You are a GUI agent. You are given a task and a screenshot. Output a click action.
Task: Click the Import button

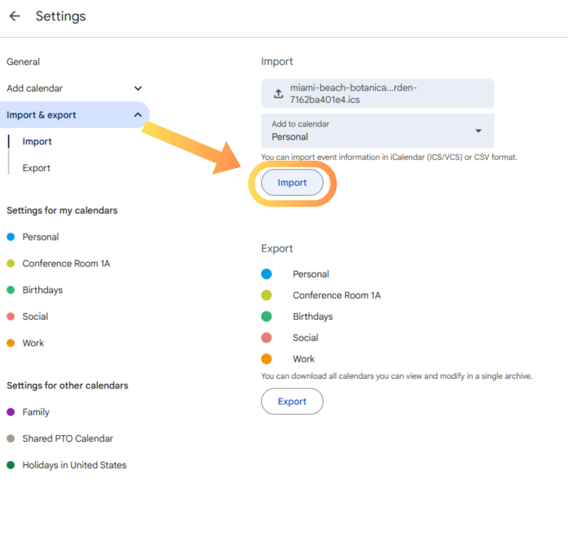click(x=292, y=183)
